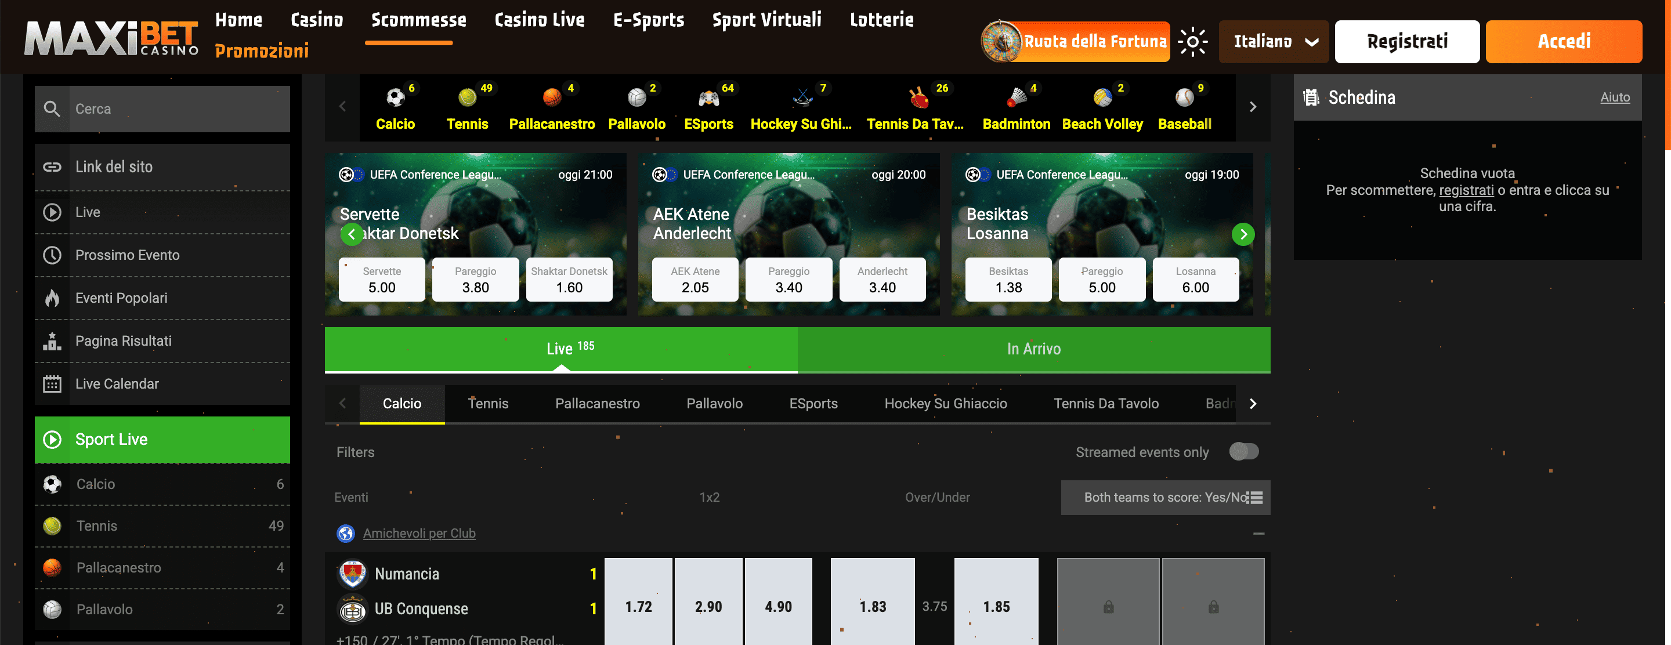
Task: Enable Streamed events only
Action: tap(1243, 451)
